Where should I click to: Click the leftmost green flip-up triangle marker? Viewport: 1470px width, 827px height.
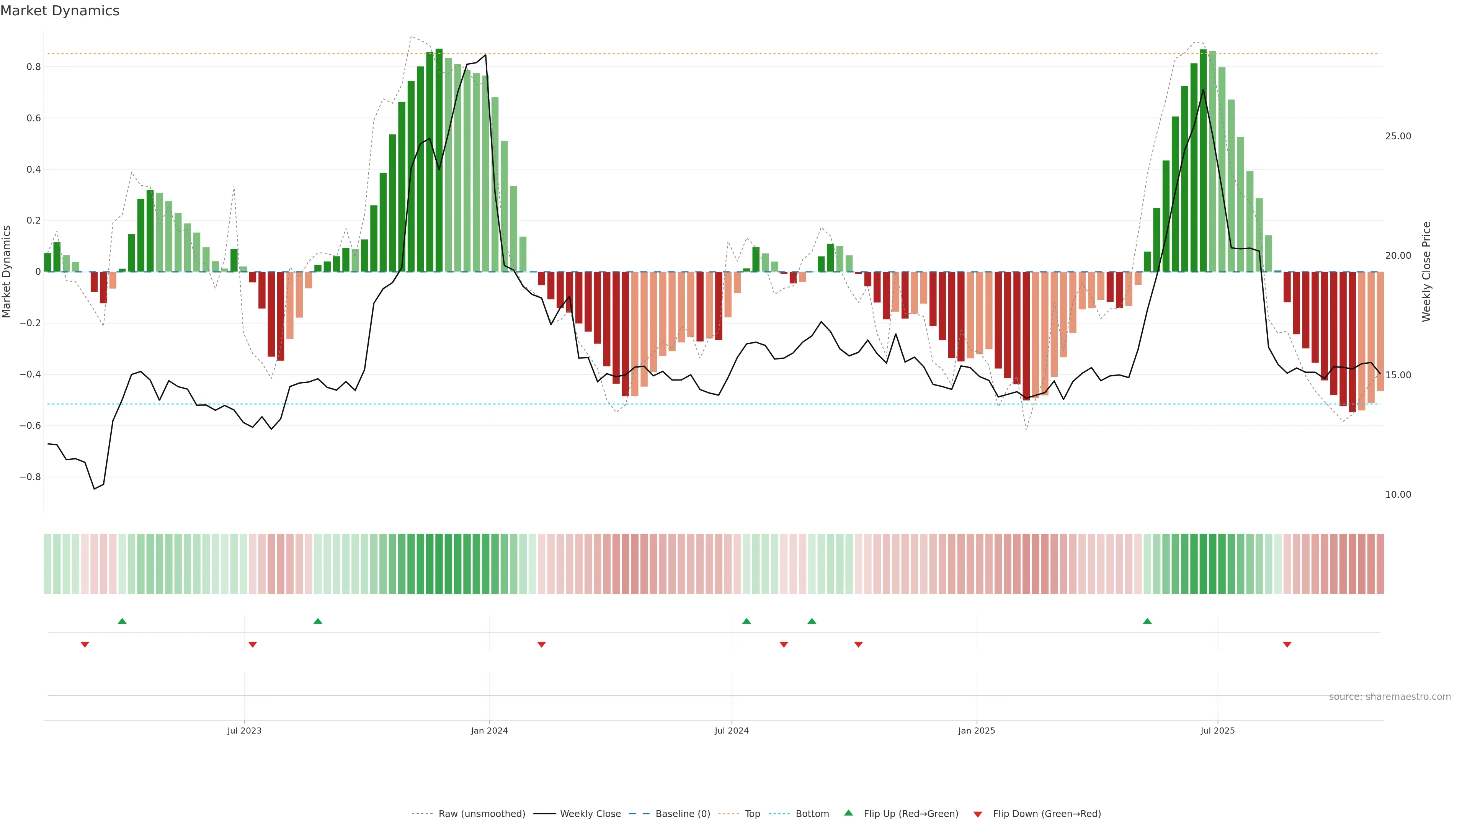[x=122, y=621]
